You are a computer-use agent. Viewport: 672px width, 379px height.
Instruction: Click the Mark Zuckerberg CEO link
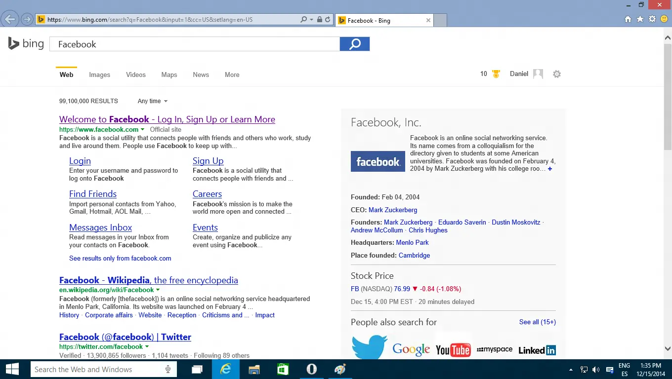click(392, 210)
